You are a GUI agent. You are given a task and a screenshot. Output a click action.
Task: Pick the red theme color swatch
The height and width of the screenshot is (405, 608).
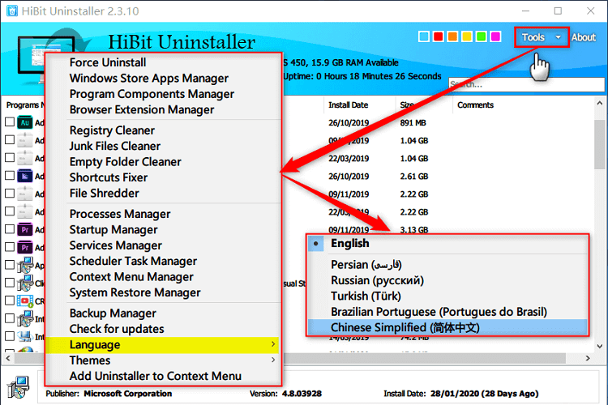pyautogui.click(x=438, y=36)
